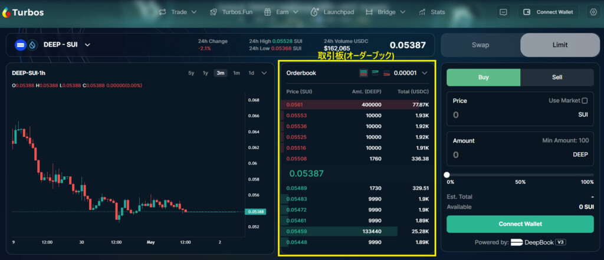Click the green Connect Wallet button
Screen dimensions: 604x260
(520, 224)
